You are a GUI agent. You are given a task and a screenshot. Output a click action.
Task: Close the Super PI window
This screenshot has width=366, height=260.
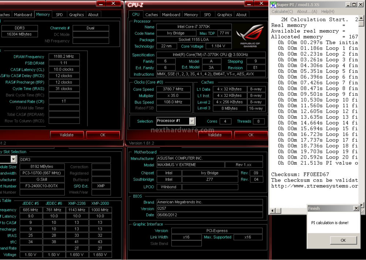pos(361,5)
